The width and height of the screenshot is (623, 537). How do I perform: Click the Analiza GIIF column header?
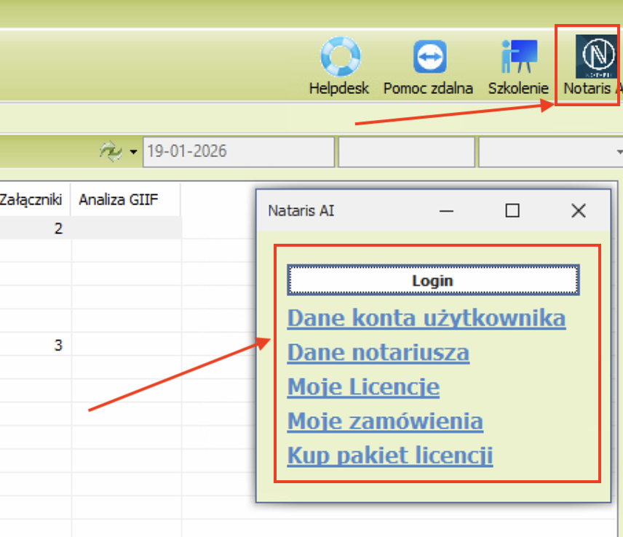119,199
